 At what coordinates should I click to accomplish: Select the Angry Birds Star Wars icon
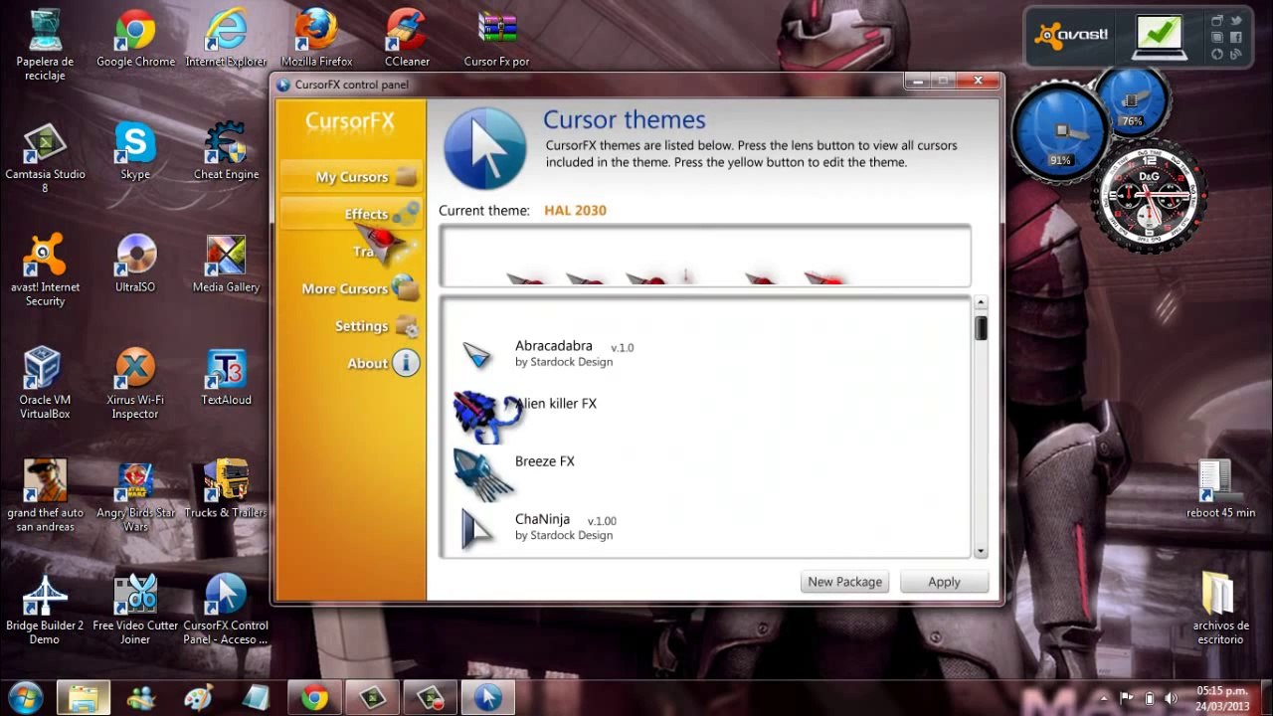click(x=135, y=496)
